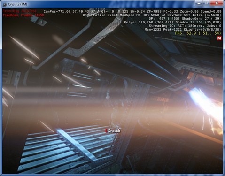The width and height of the screenshot is (225, 176).
Task: Click the TimeDemo Frames counter text
Action: pyautogui.click(x=23, y=15)
